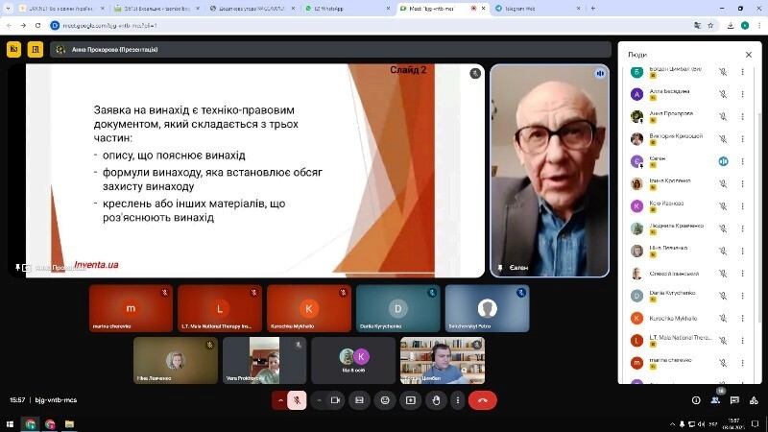Click the L.T. Mala National Therapy tile
768x432 pixels.
click(x=220, y=308)
